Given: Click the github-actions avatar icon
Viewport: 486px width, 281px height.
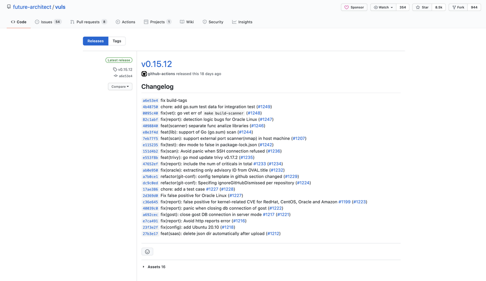Looking at the screenshot, I should [x=144, y=74].
